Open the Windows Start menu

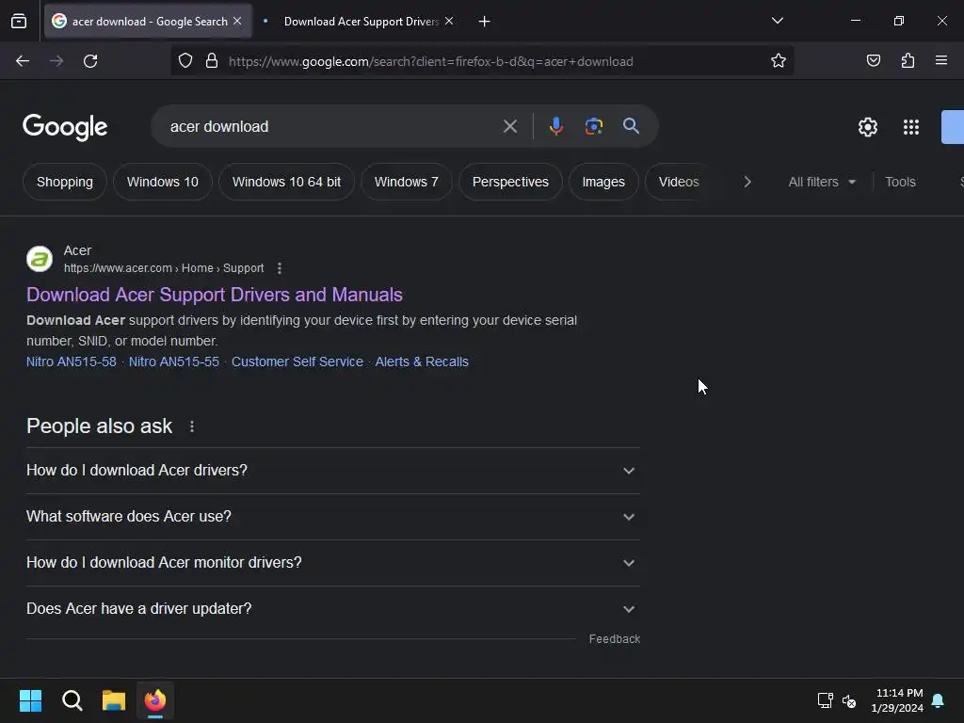pos(30,700)
